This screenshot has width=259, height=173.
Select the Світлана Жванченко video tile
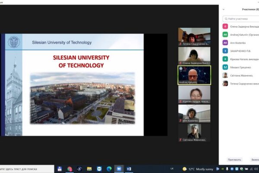tap(194, 133)
